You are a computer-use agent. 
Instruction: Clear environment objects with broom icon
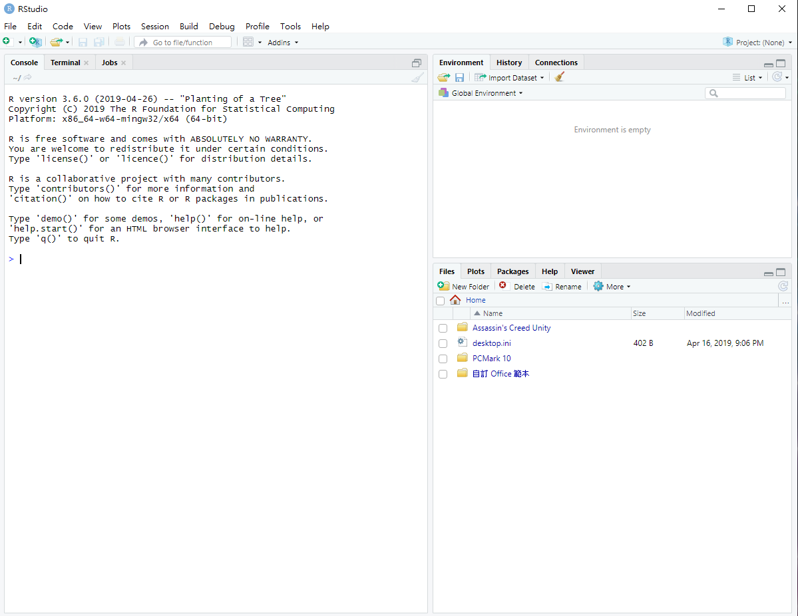559,77
